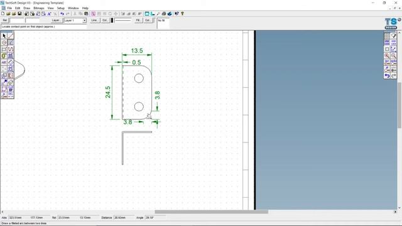This screenshot has width=402, height=226.
Task: Click the Rel coordinate button
Action: point(5,20)
